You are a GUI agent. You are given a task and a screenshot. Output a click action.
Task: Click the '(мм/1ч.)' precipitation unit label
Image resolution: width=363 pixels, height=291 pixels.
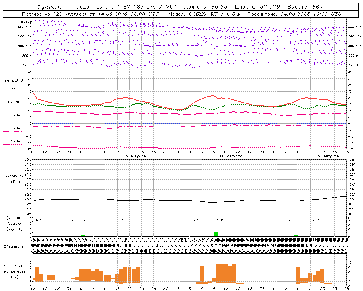tap(14, 229)
